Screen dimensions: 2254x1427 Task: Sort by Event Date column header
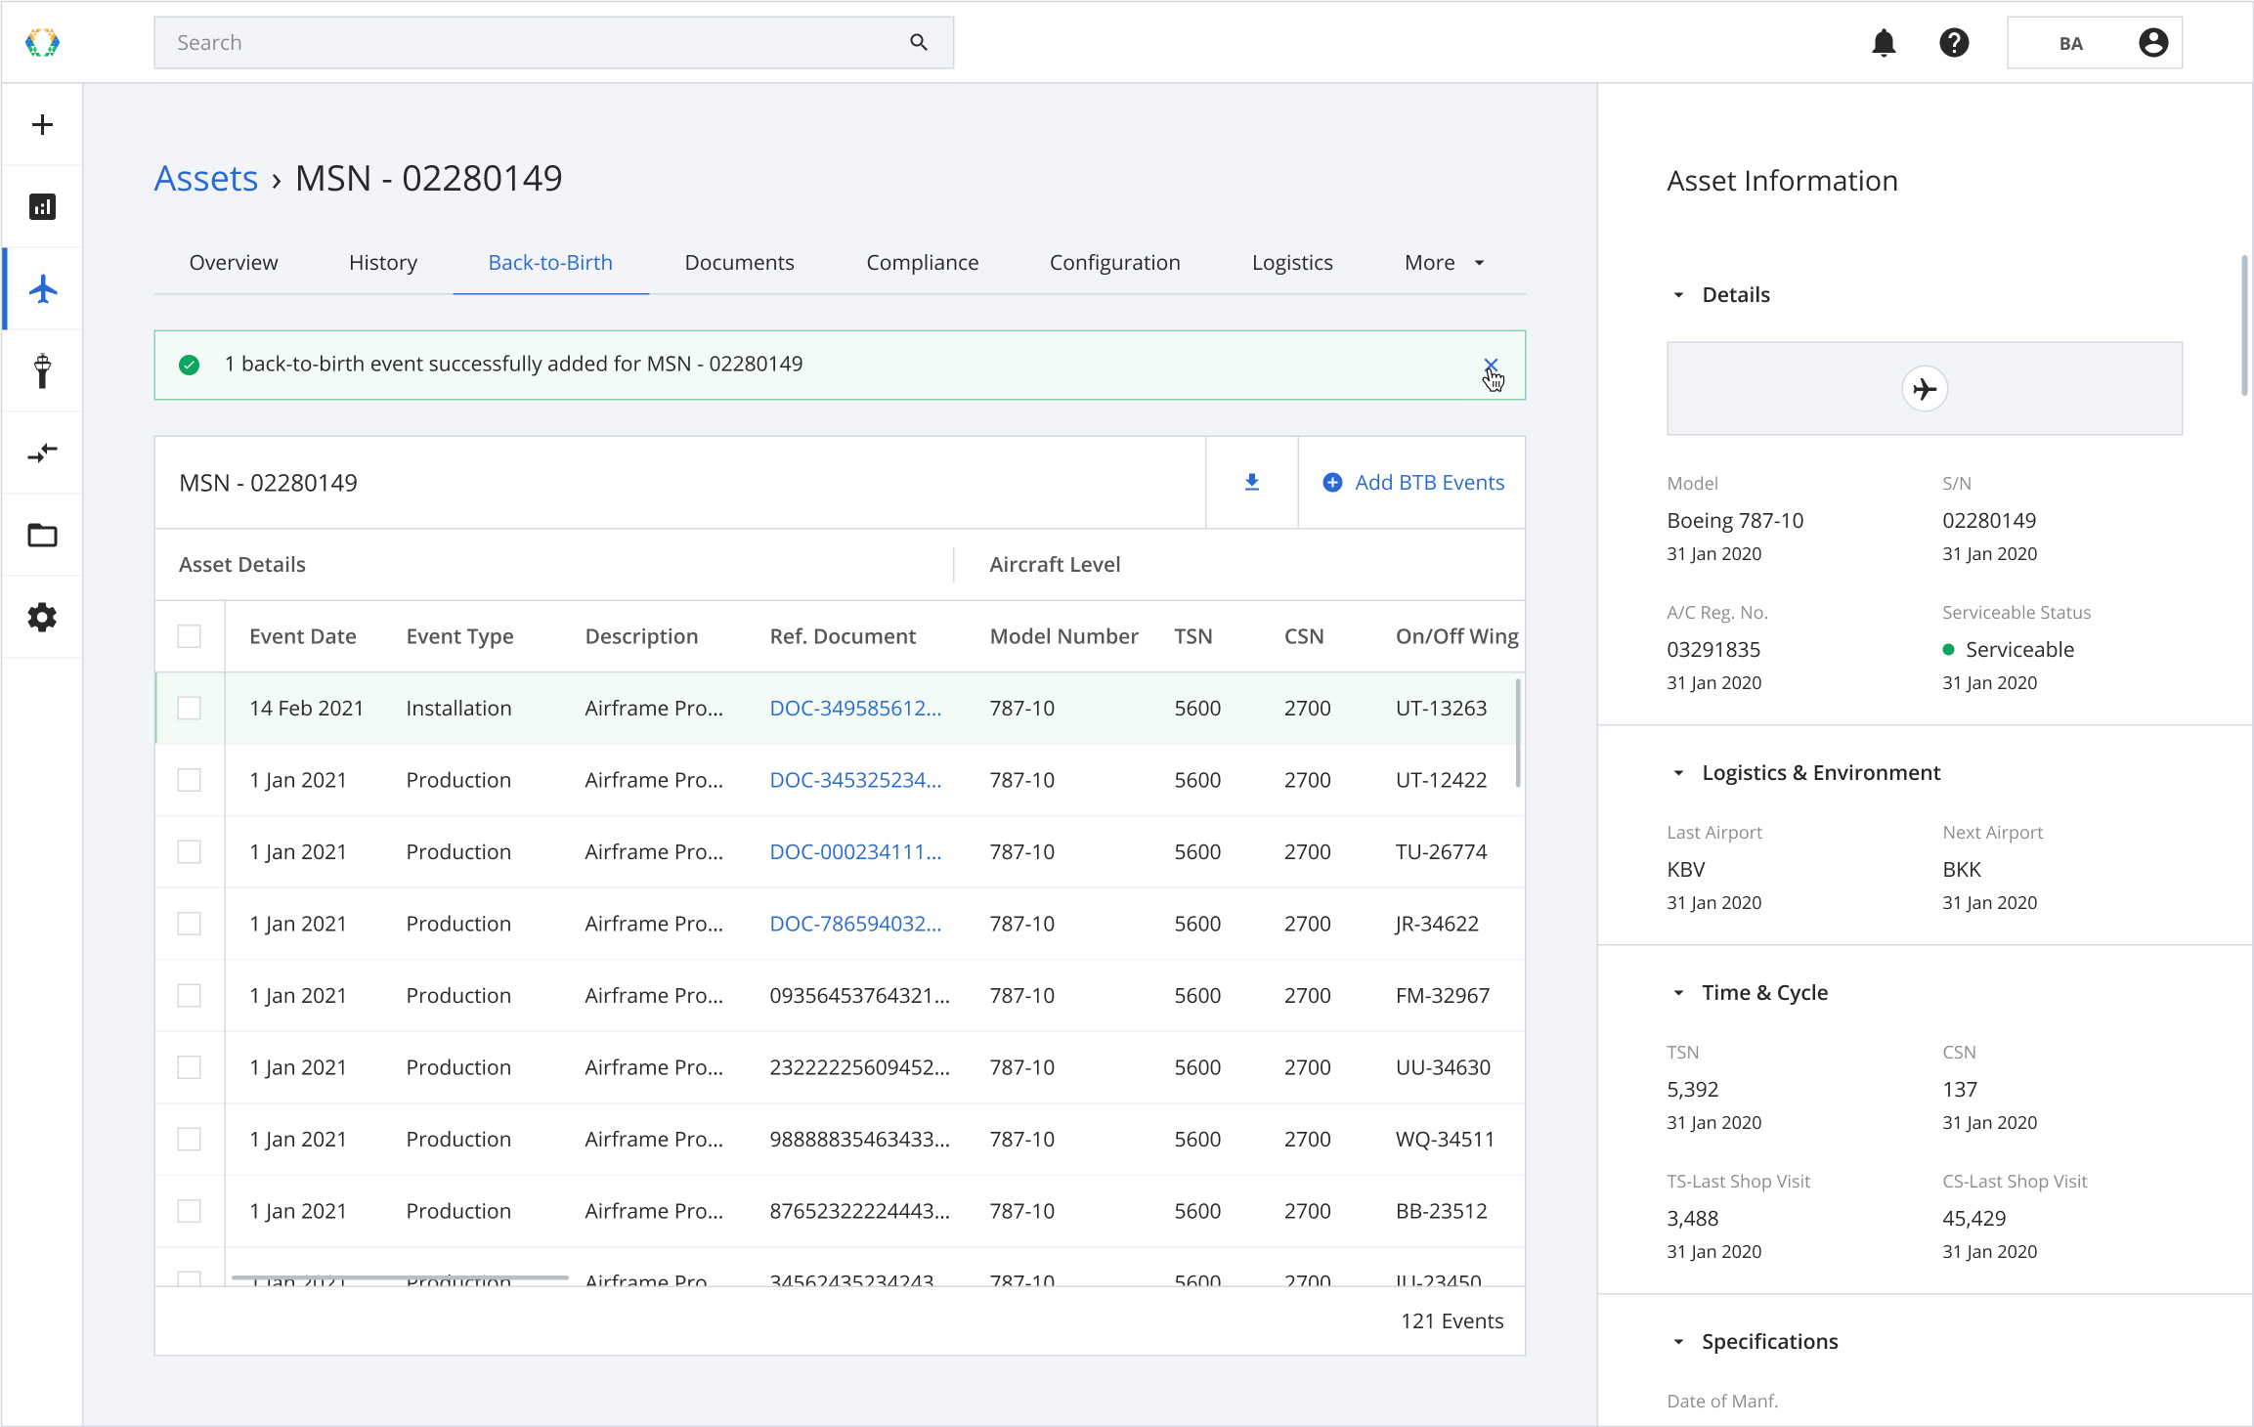(x=302, y=636)
